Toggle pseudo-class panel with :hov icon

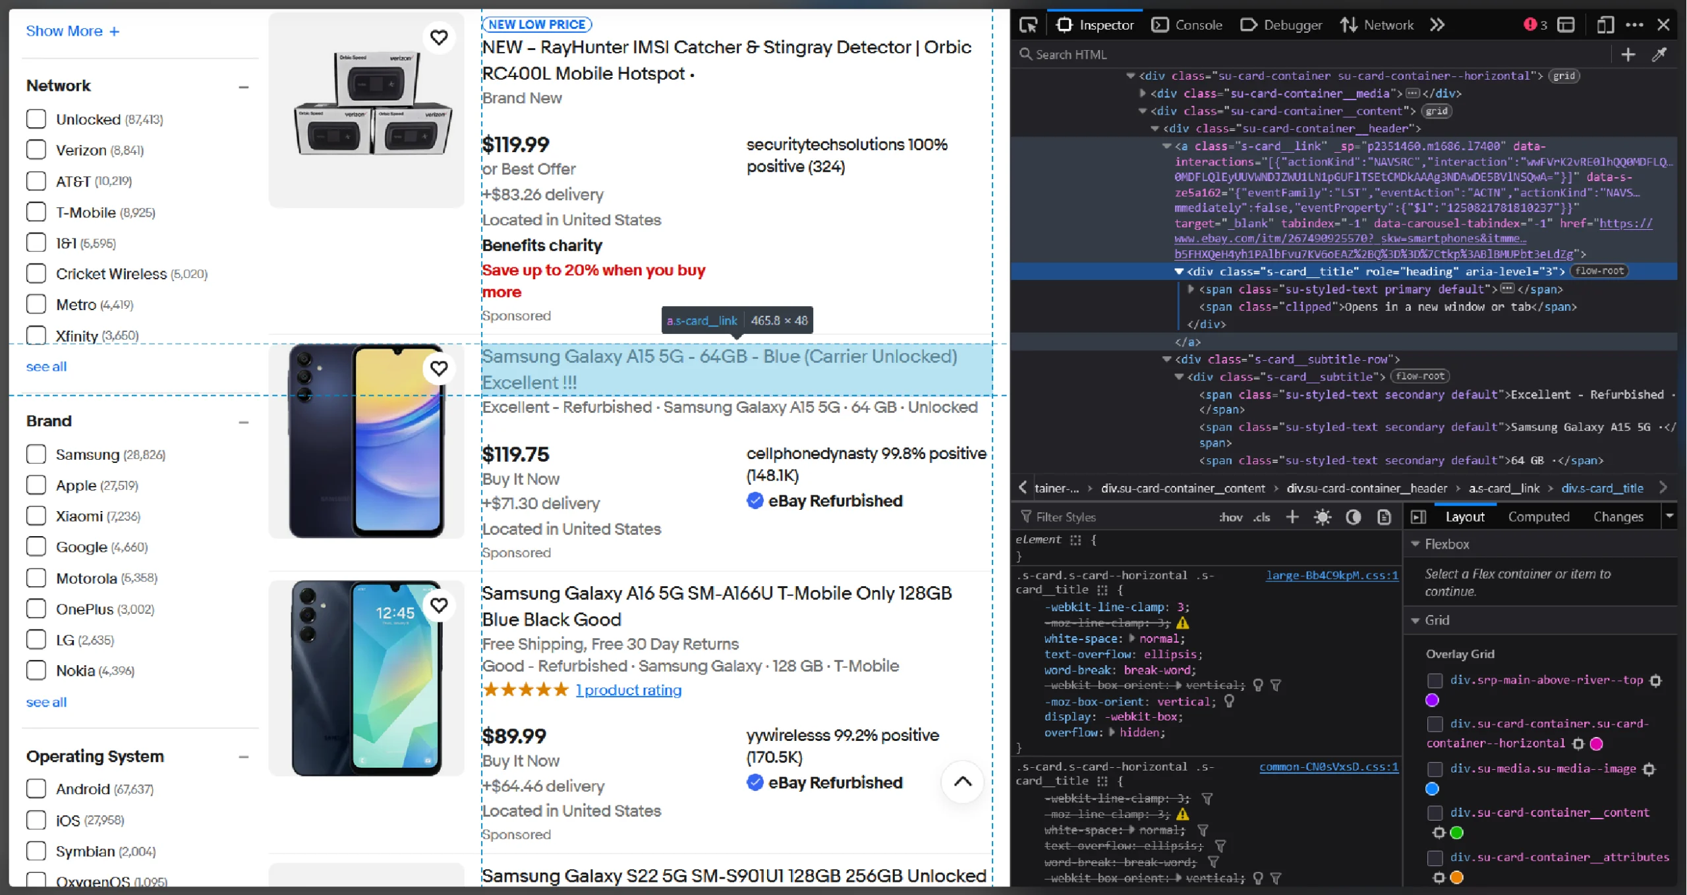(1230, 518)
